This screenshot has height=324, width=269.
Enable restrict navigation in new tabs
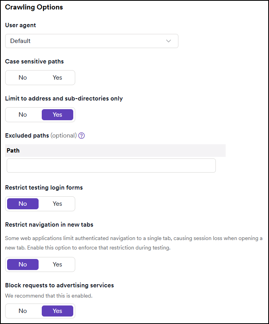(57, 264)
